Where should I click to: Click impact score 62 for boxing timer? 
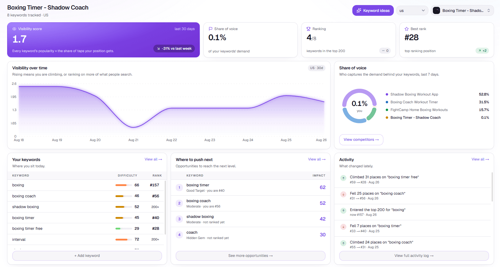[322, 188]
